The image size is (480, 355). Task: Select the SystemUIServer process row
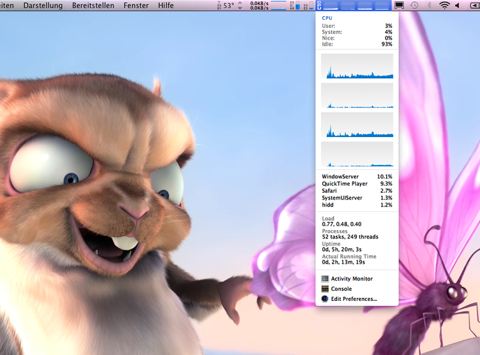(357, 198)
